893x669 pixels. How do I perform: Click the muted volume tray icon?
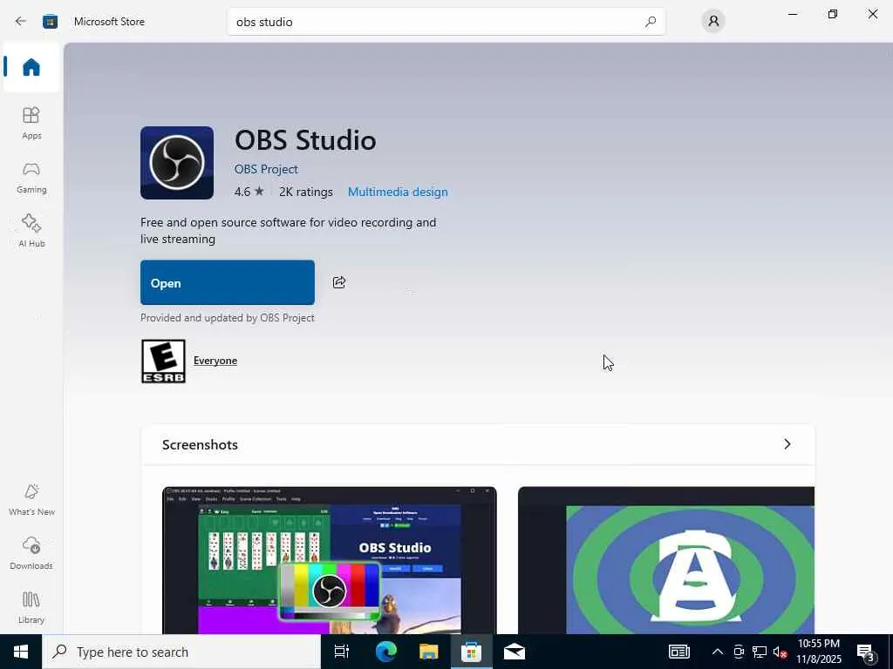(x=780, y=652)
